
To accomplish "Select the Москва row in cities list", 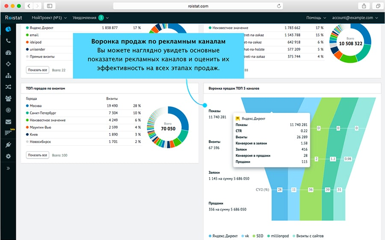I will tap(83, 106).
